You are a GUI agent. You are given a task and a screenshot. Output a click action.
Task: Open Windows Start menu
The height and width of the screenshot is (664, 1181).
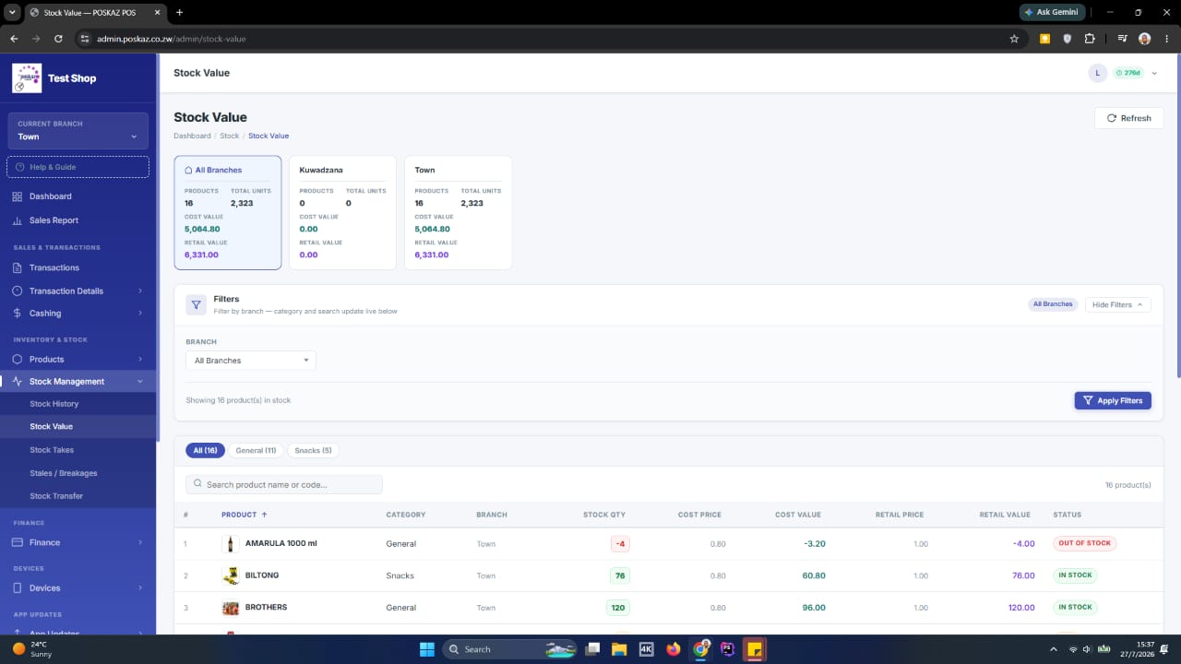[427, 649]
